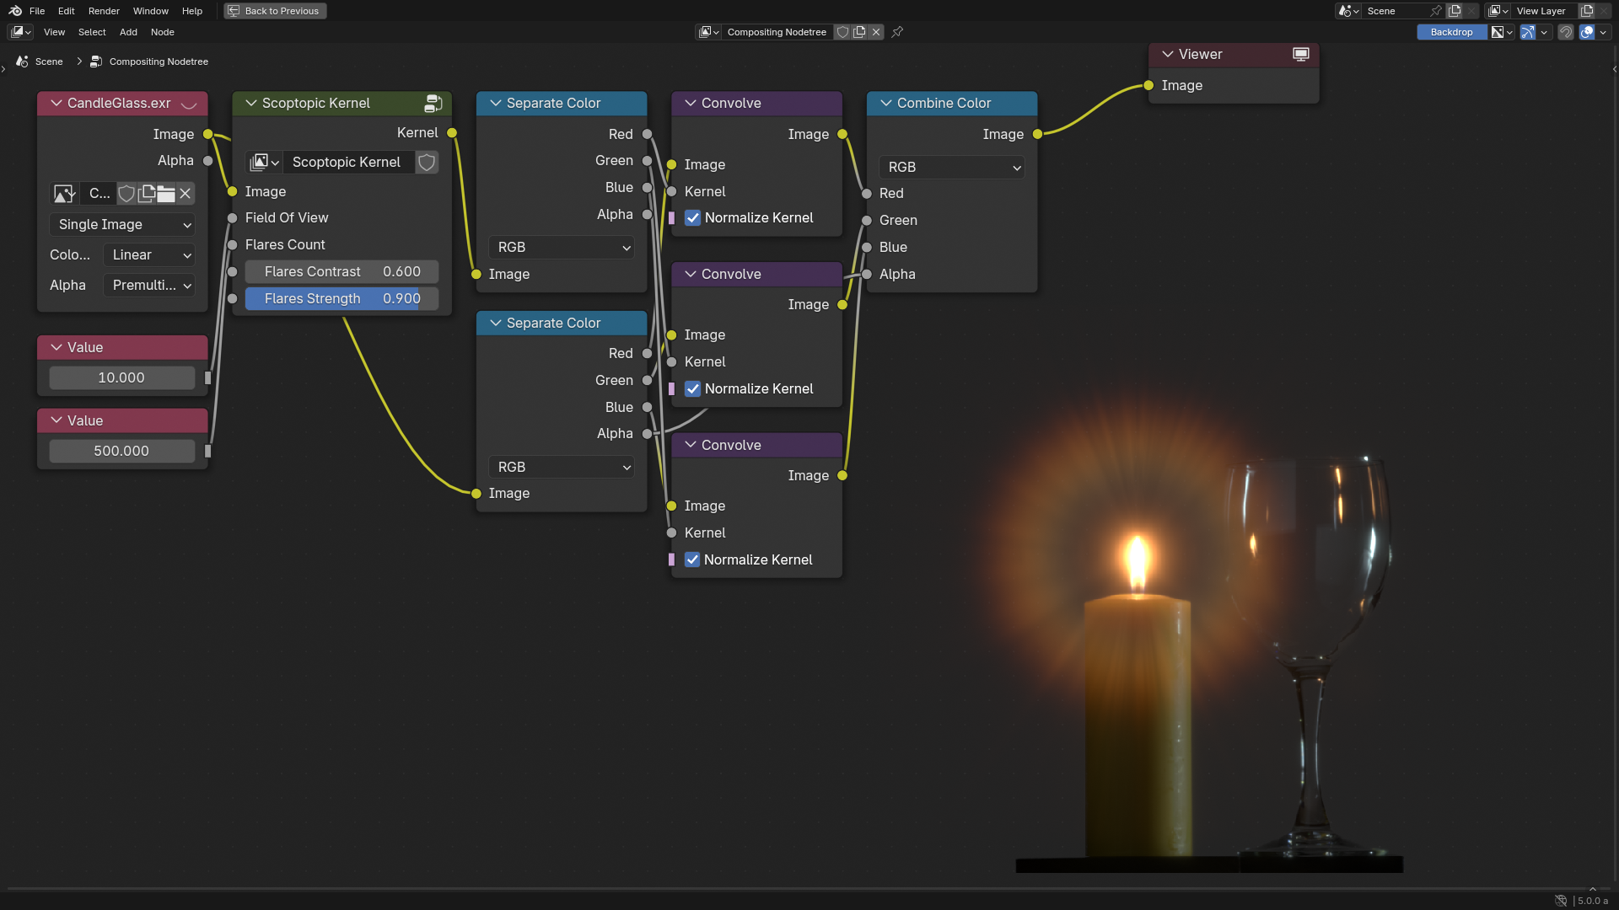Open image file via folder icon in CandleGlass node
The image size is (1619, 910).
(166, 194)
